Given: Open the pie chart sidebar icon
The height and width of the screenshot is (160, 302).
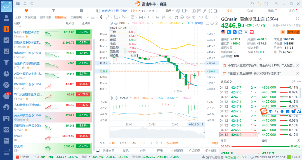Looking at the screenshot, I should (x=6, y=74).
